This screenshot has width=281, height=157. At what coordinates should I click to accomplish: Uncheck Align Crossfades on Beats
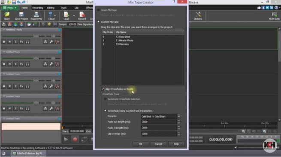point(103,89)
